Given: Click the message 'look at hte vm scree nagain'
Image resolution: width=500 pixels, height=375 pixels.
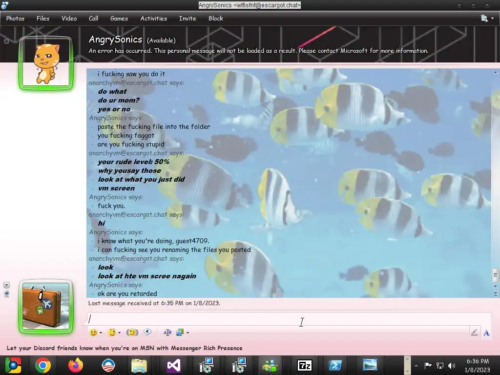Looking at the screenshot, I should 147,276.
